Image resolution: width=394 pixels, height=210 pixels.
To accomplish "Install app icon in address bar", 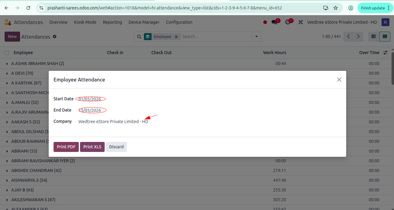I will pos(326,8).
